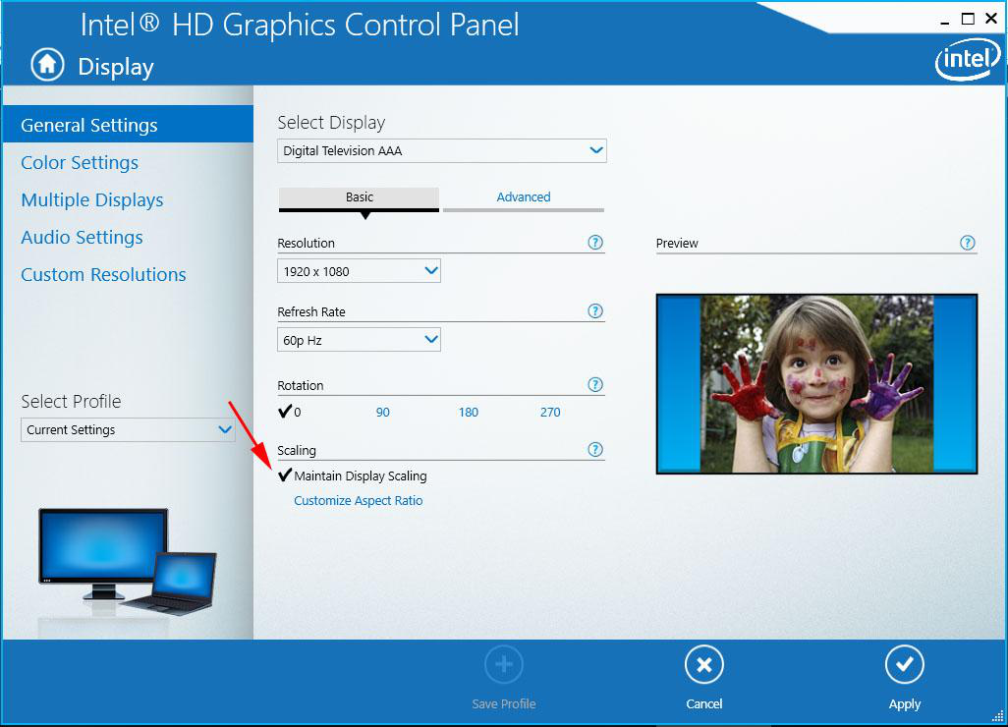
Task: Open Audio Settings in the sidebar
Action: pyautogui.click(x=82, y=237)
